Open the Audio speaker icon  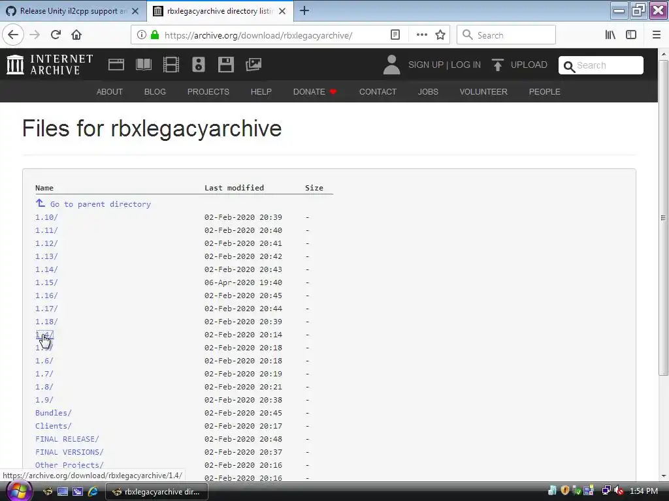click(x=199, y=65)
